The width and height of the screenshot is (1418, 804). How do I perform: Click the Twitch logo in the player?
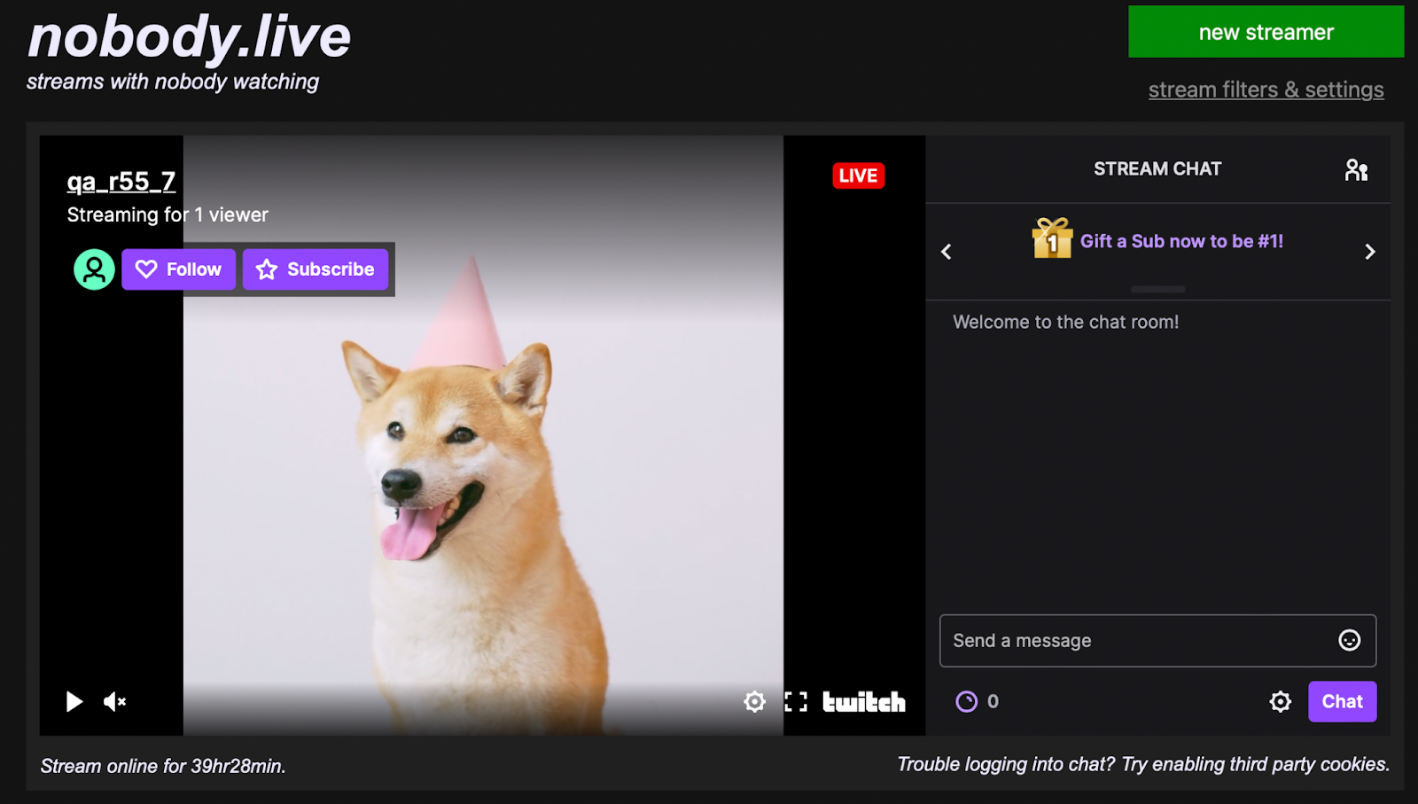point(864,702)
